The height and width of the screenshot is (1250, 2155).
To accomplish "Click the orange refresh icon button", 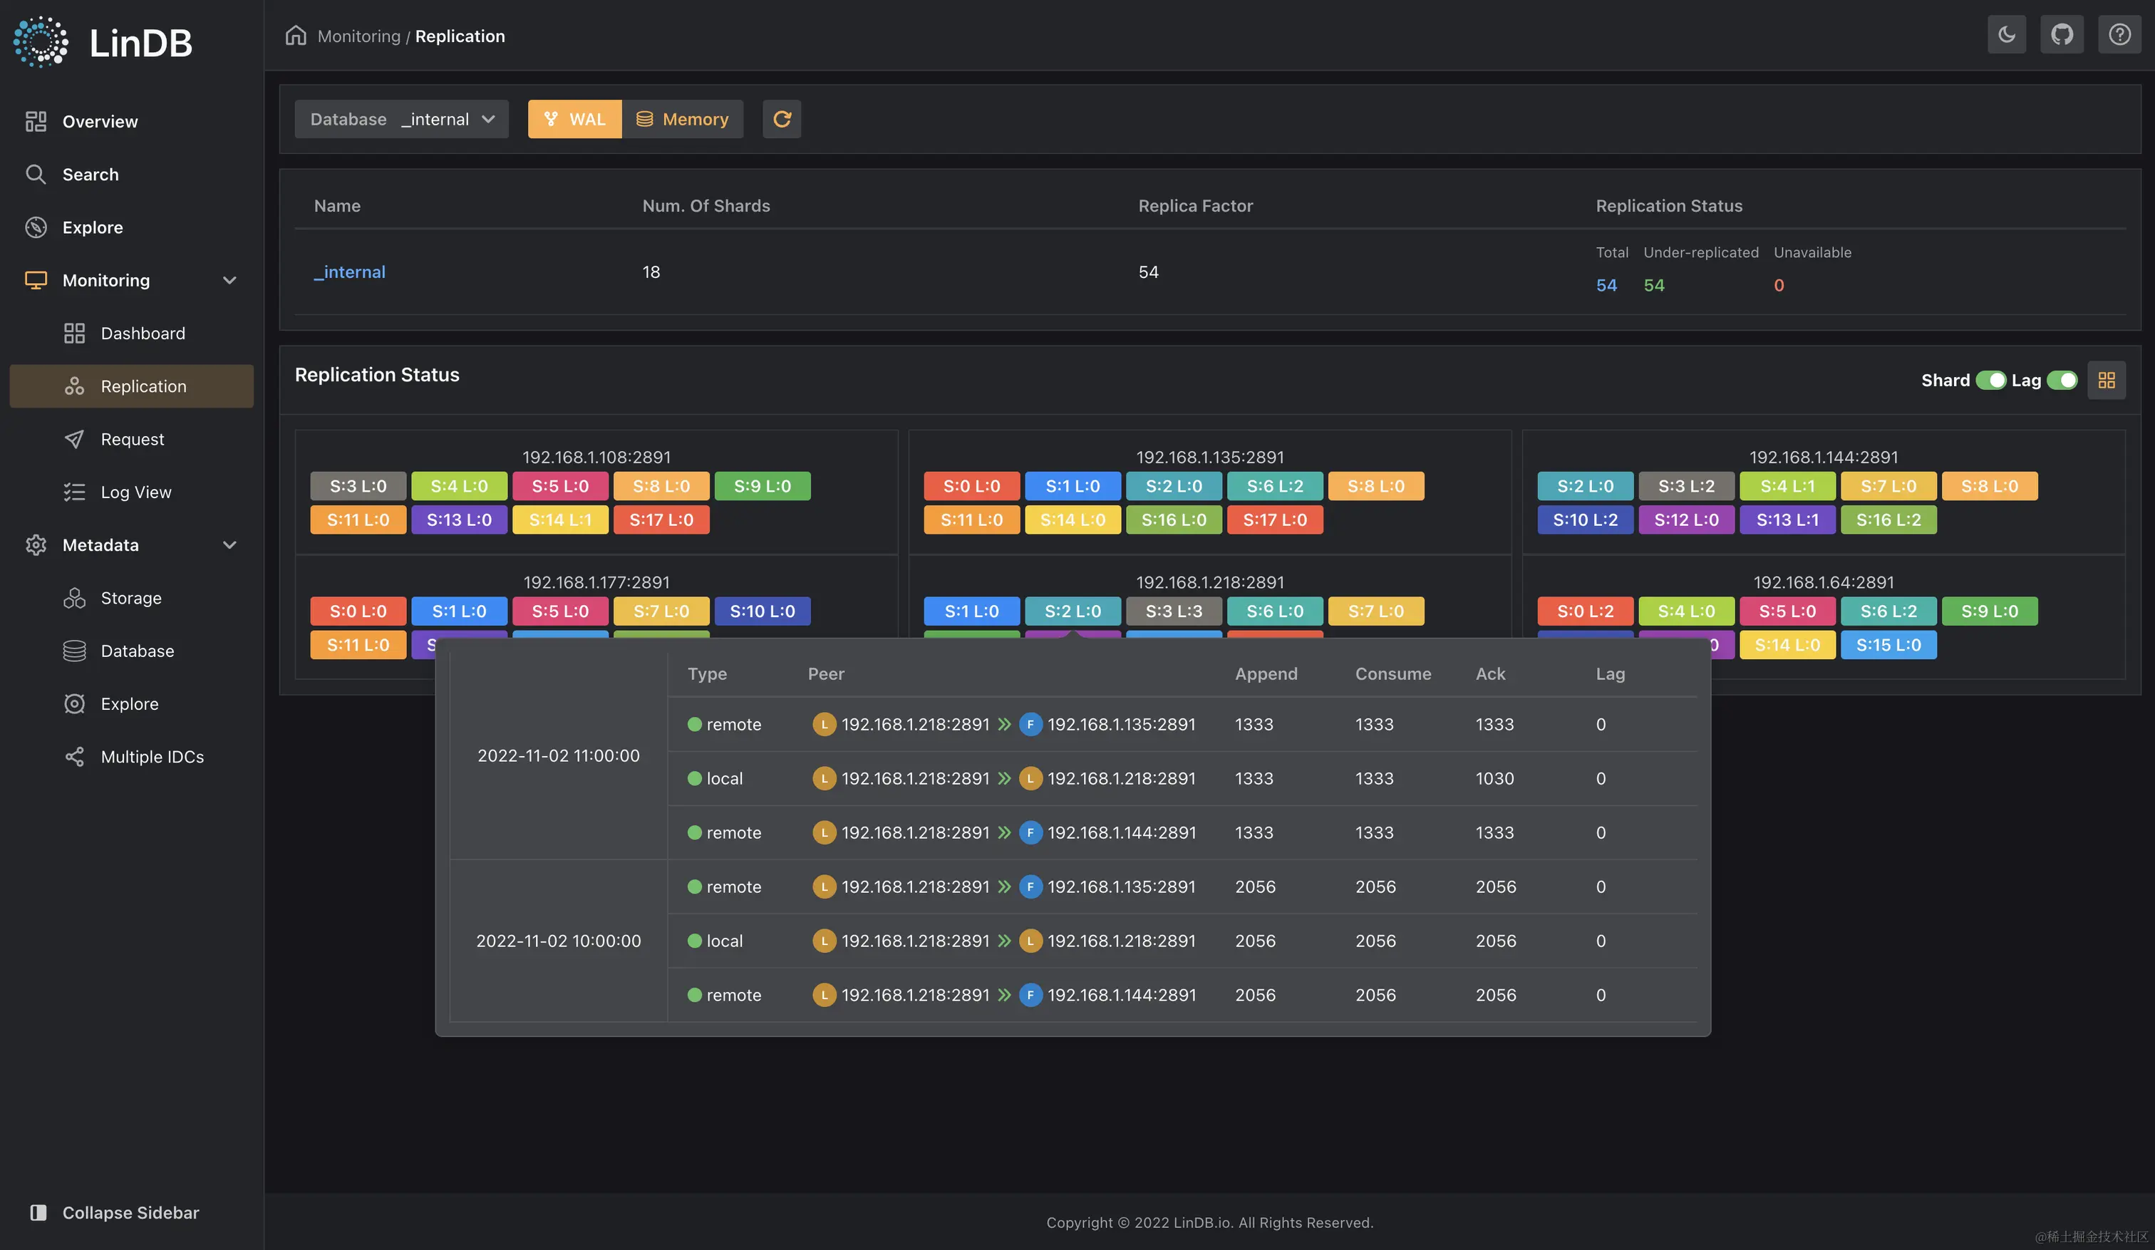I will (x=782, y=119).
